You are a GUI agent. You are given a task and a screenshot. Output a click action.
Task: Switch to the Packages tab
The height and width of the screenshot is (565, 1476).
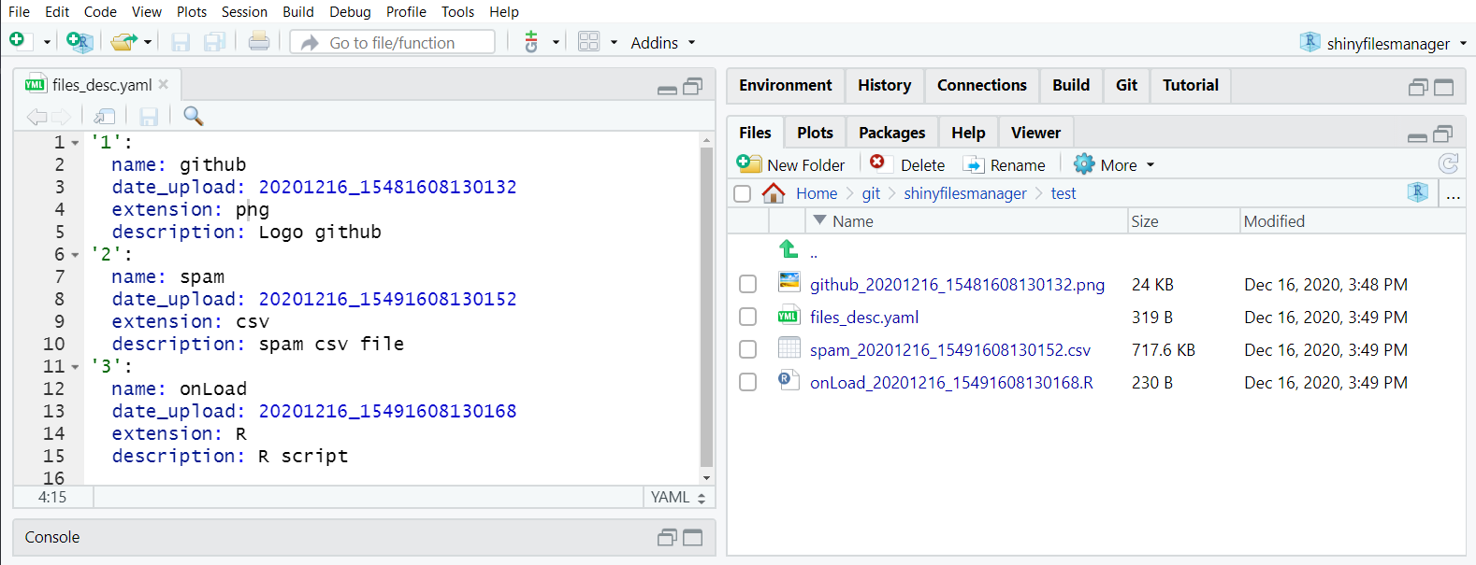891,133
